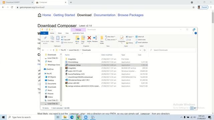This screenshot has height=120, width=214.
Task: Open Pictures in navigation pane
Action: (49, 94)
